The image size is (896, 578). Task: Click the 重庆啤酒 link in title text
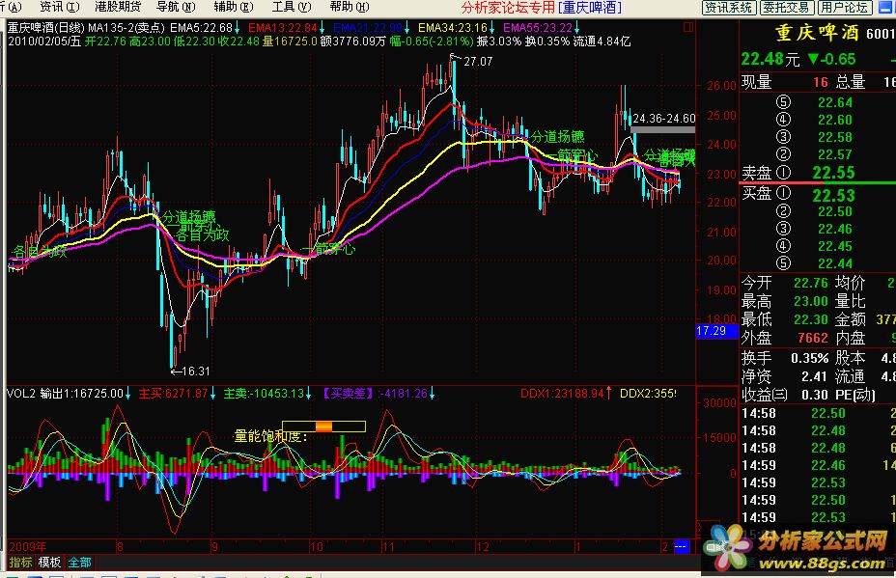[x=590, y=8]
